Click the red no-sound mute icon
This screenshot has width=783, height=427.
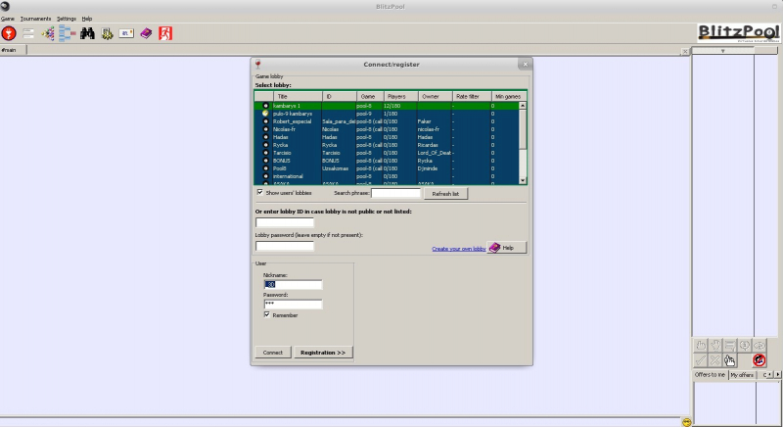pos(760,360)
